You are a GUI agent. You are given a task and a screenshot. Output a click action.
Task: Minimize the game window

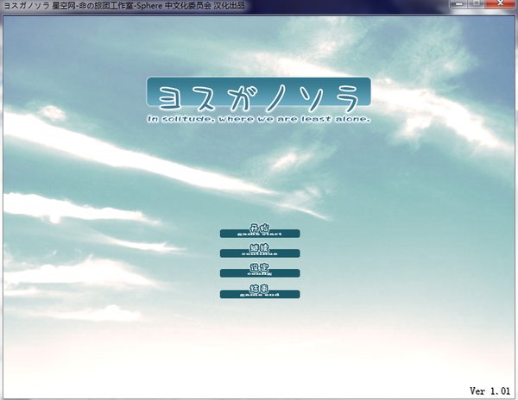[x=458, y=5]
